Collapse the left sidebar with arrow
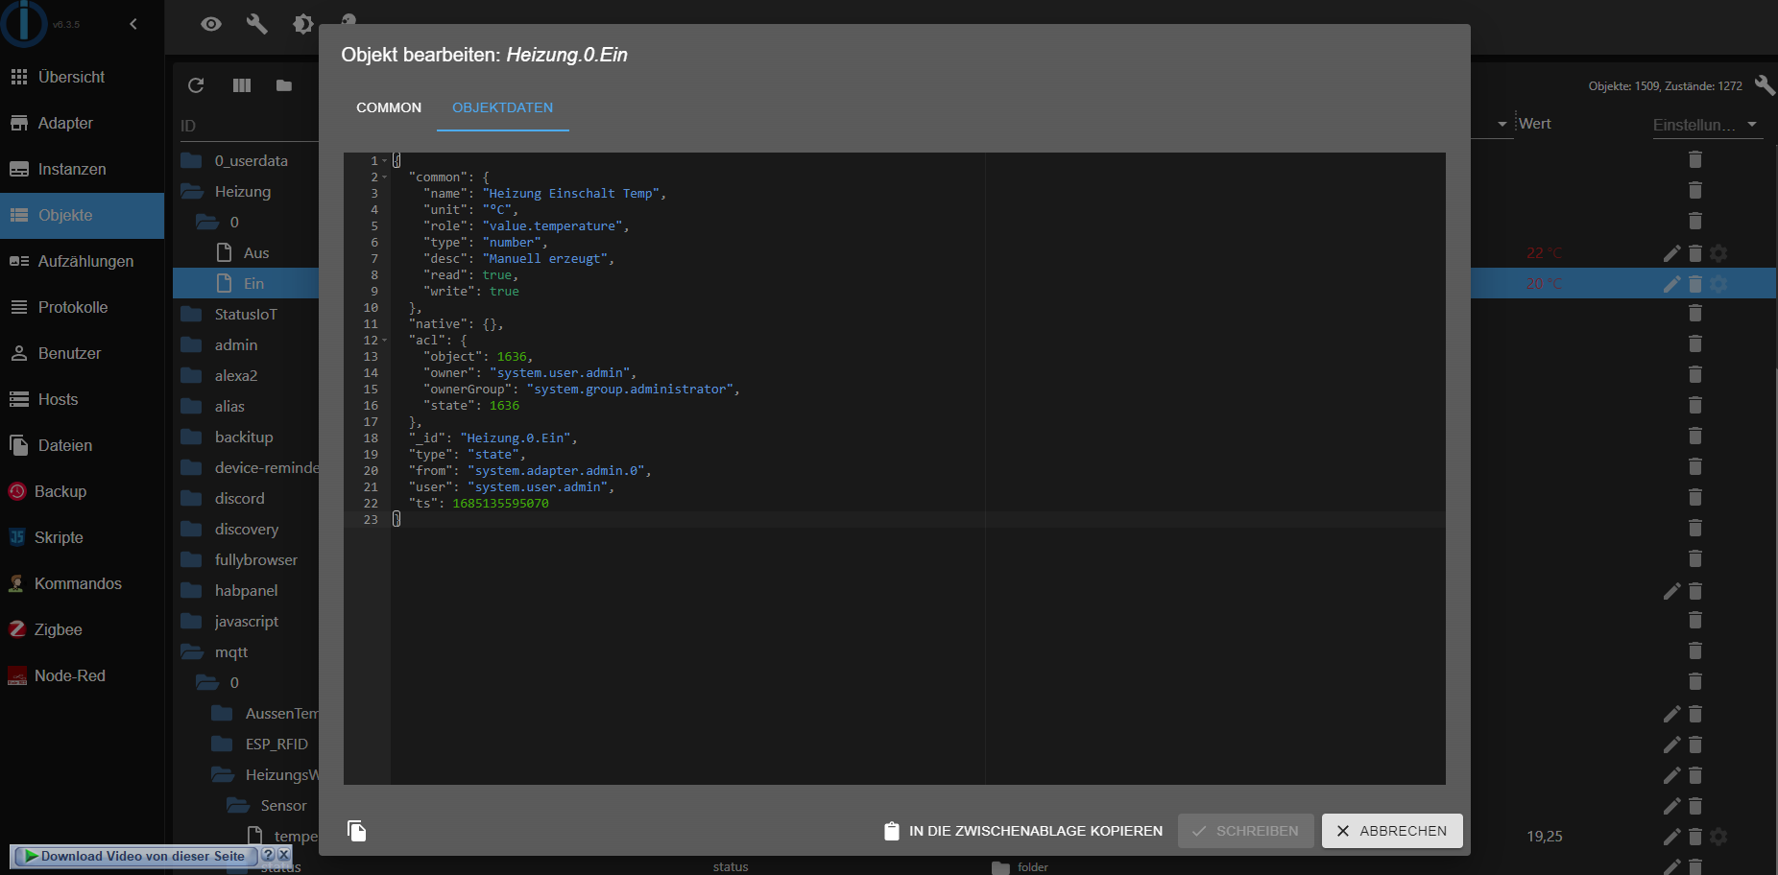The image size is (1778, 875). pos(133,24)
